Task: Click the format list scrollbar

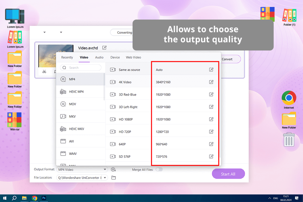Action: point(104,87)
